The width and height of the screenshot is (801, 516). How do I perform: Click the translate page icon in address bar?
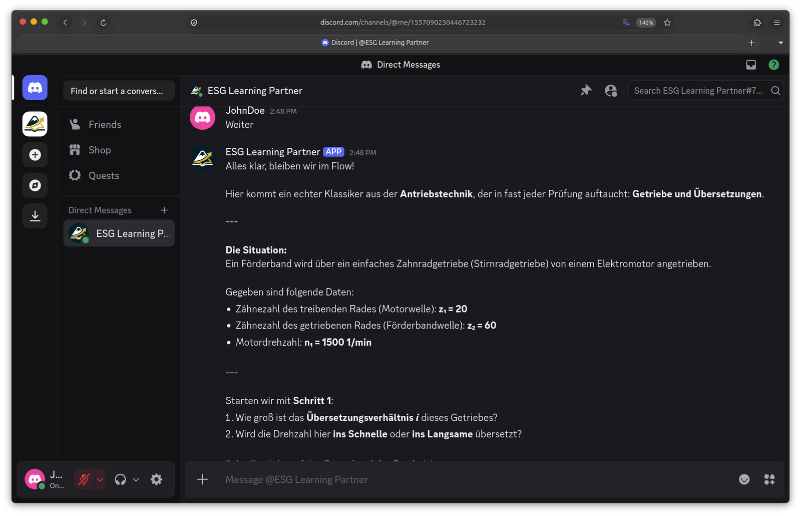point(626,23)
